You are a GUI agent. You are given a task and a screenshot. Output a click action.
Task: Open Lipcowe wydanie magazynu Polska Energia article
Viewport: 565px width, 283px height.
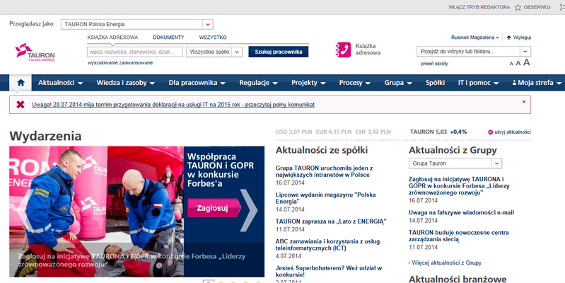(x=325, y=198)
